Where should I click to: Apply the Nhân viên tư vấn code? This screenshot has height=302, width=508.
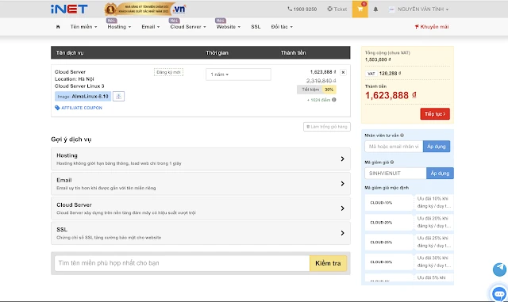click(437, 147)
